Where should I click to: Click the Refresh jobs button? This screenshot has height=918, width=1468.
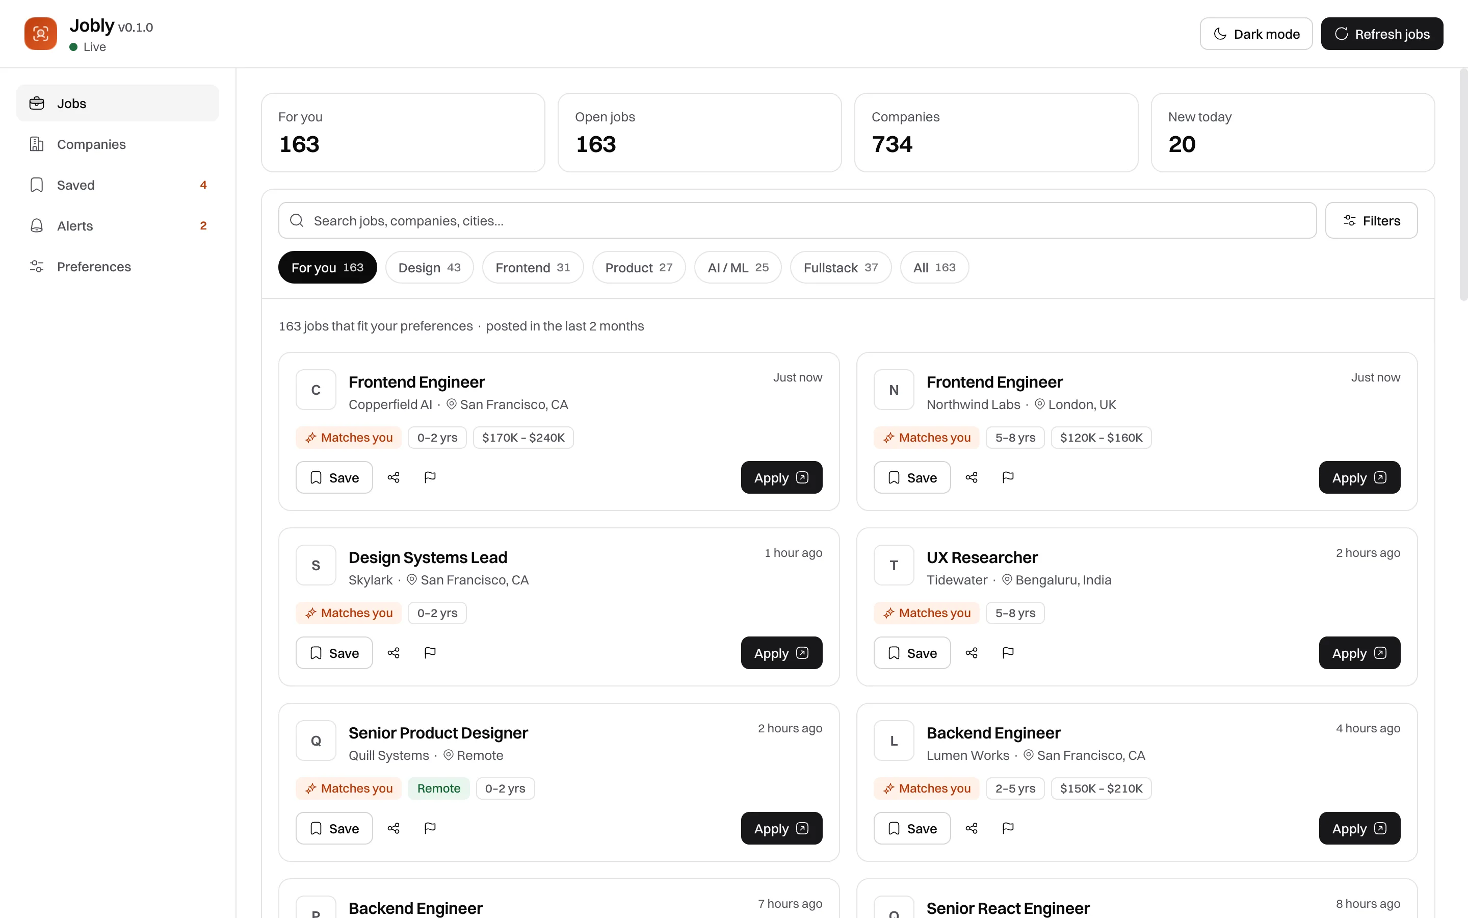1382,34
